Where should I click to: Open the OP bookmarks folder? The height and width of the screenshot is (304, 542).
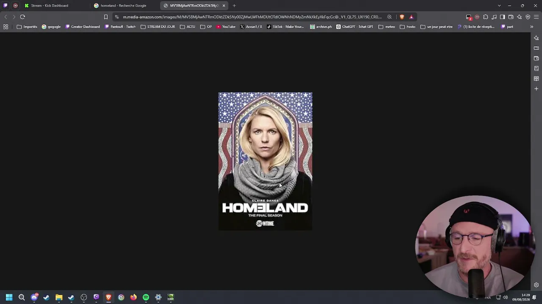click(x=206, y=27)
